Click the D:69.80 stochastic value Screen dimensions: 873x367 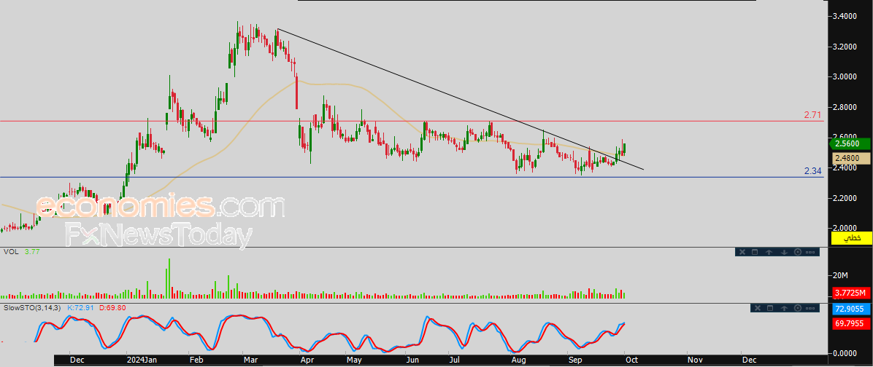click(112, 307)
